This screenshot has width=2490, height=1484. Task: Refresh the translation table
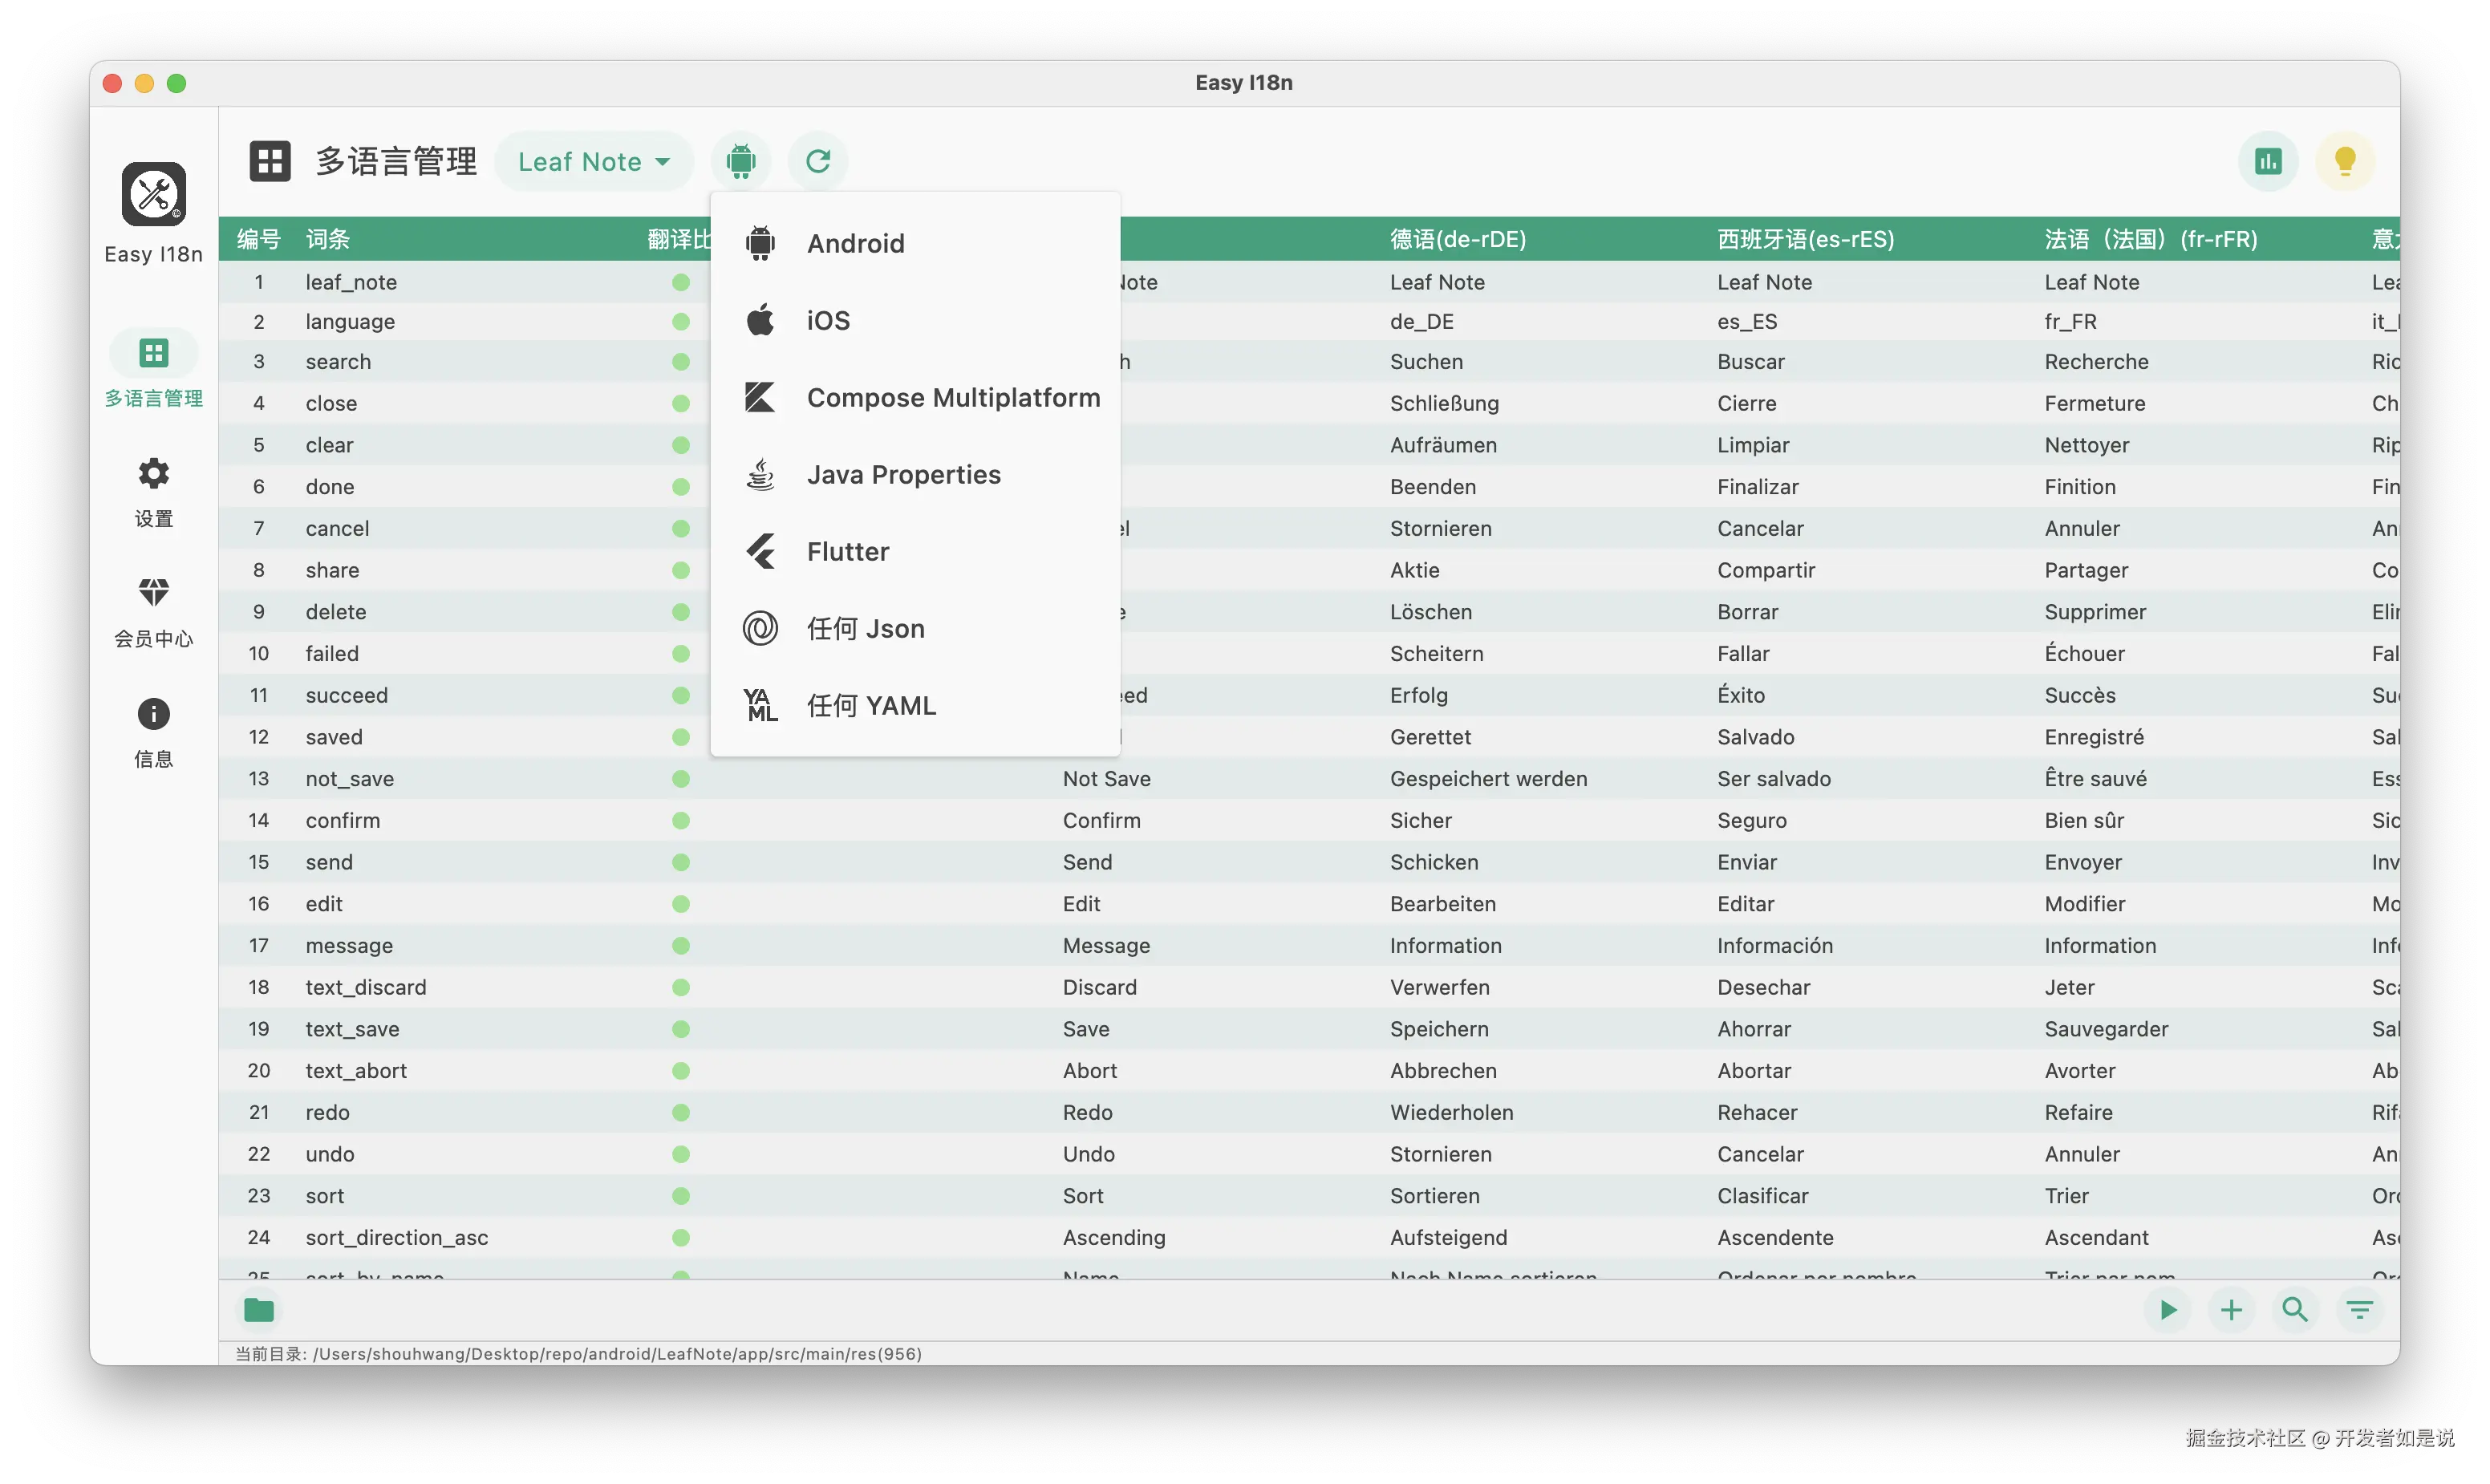tap(818, 160)
